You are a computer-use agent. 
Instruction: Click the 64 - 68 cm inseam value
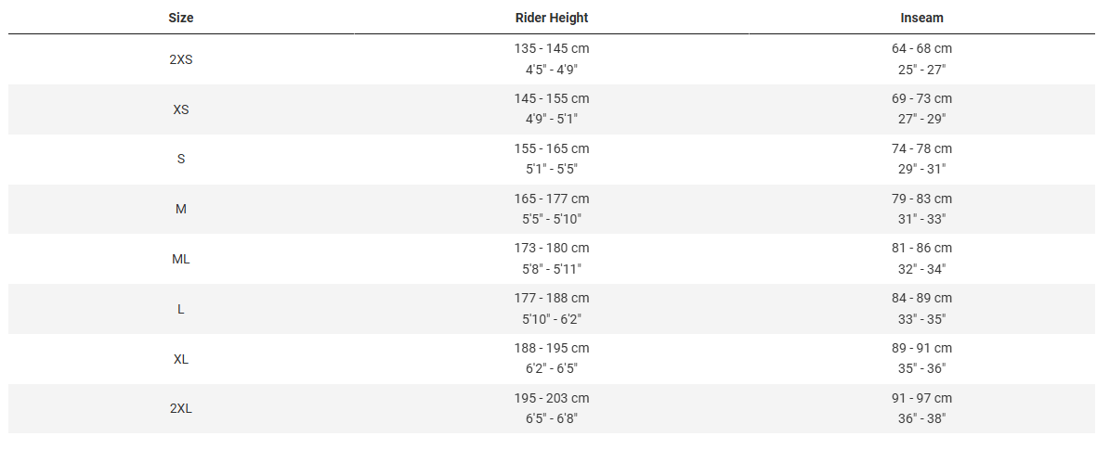tap(921, 48)
